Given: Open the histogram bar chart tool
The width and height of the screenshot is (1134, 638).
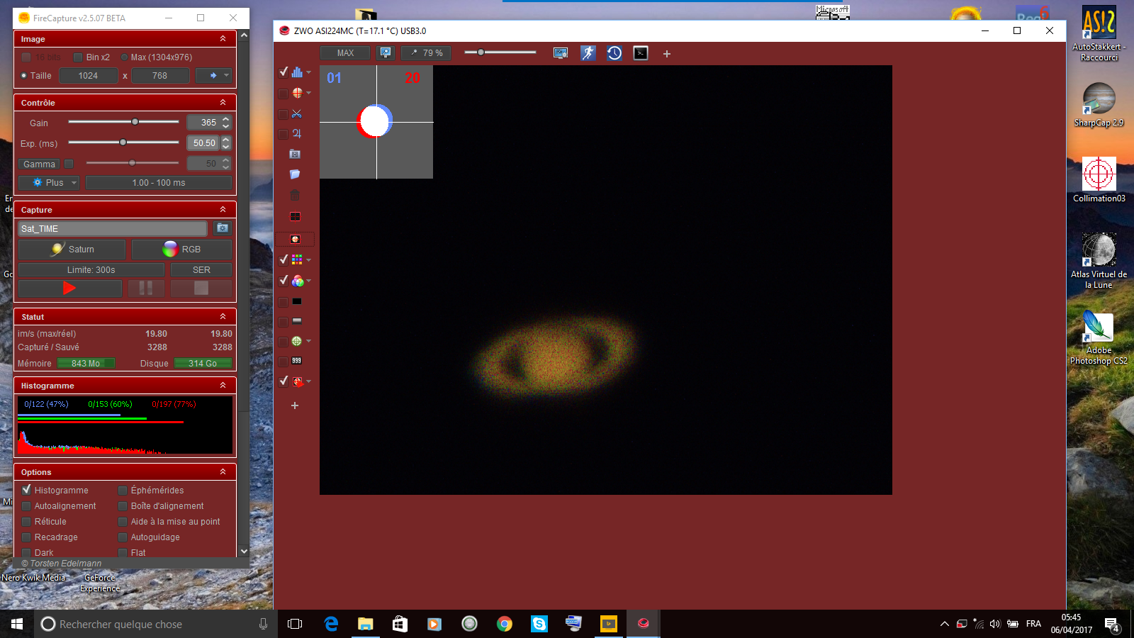Looking at the screenshot, I should click(x=297, y=72).
